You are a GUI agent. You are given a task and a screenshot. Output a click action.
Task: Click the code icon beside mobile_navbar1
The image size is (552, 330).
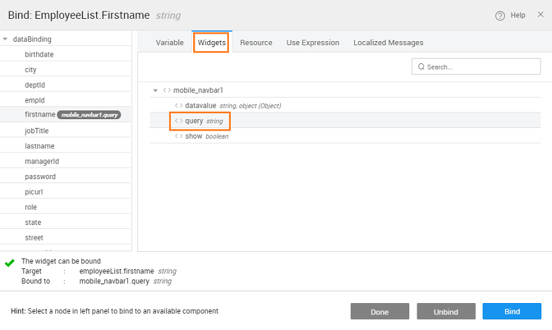pyautogui.click(x=166, y=90)
